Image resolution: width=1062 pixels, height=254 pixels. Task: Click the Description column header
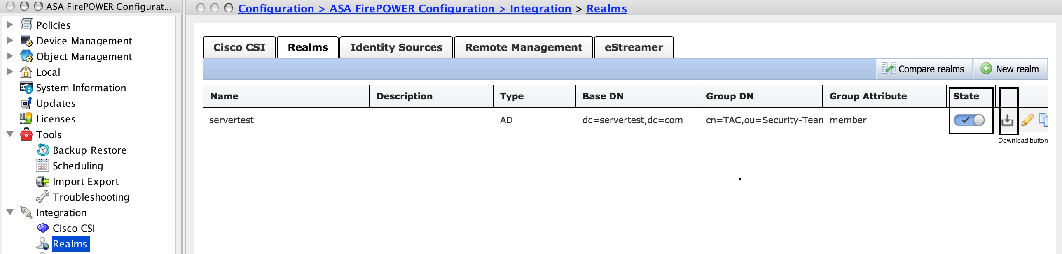tap(431, 96)
